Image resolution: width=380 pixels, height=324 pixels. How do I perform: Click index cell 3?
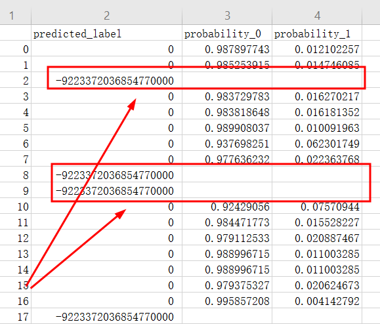coord(16,96)
